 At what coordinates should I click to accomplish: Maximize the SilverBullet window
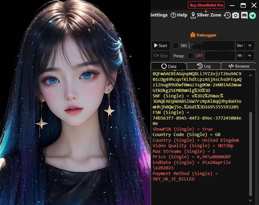coord(243,6)
